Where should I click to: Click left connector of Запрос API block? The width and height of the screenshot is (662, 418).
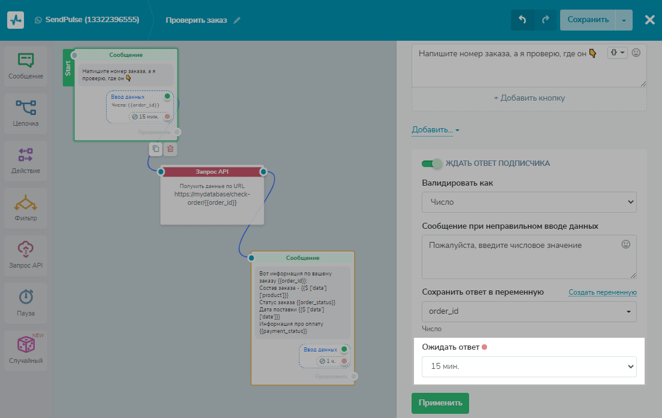click(161, 171)
